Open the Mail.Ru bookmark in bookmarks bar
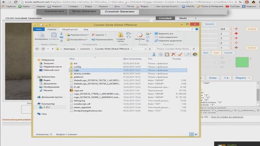Screen dimensions: 260x146 click(188, 6)
